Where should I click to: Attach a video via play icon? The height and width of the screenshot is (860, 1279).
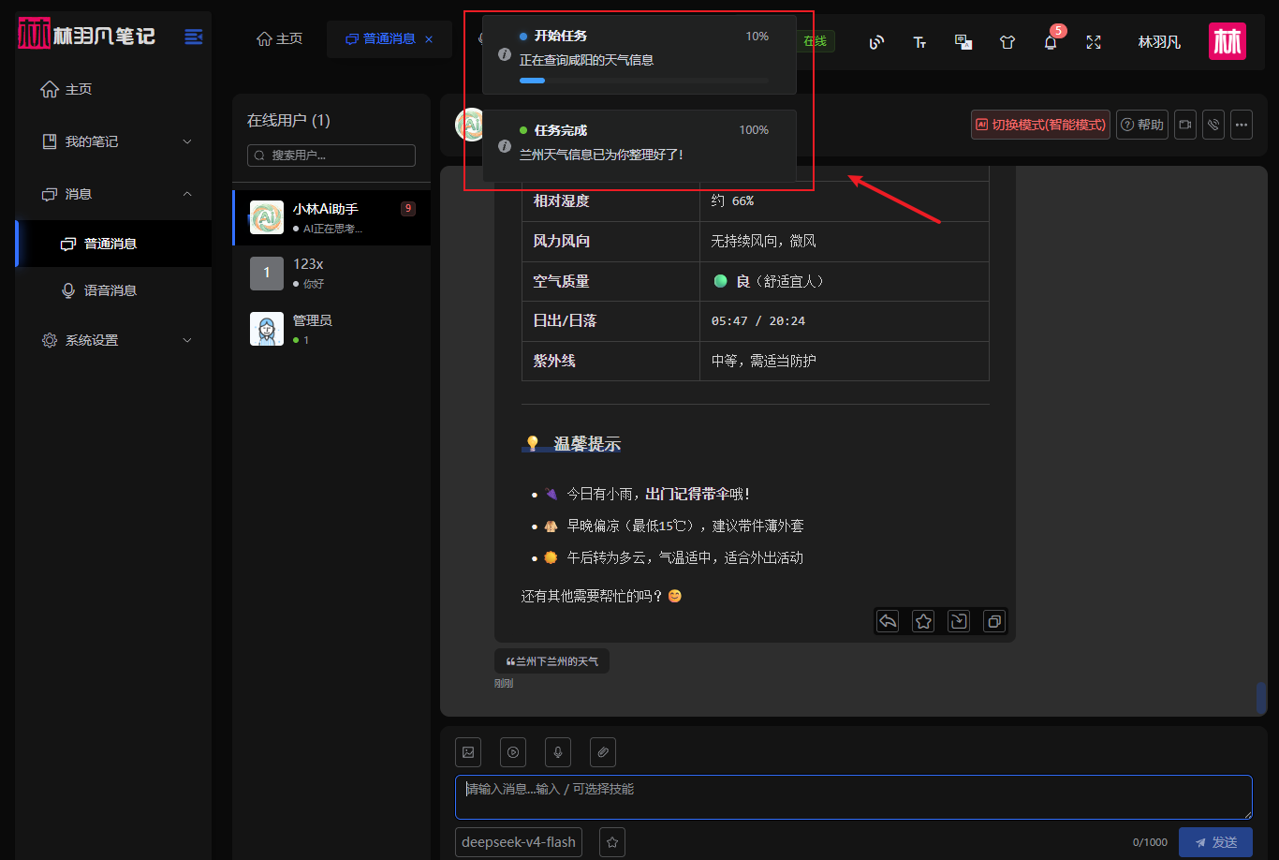[x=513, y=751]
